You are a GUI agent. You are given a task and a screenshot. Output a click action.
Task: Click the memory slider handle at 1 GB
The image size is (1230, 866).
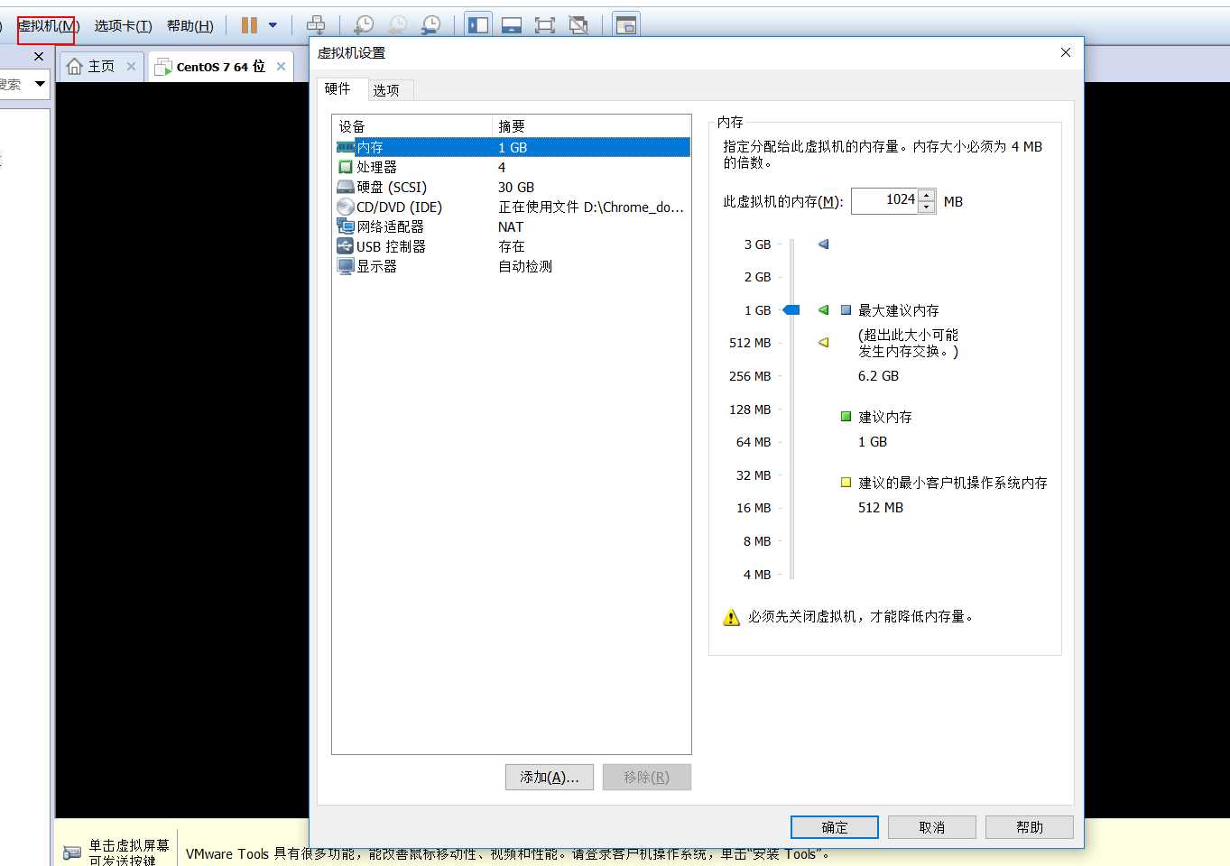(791, 310)
